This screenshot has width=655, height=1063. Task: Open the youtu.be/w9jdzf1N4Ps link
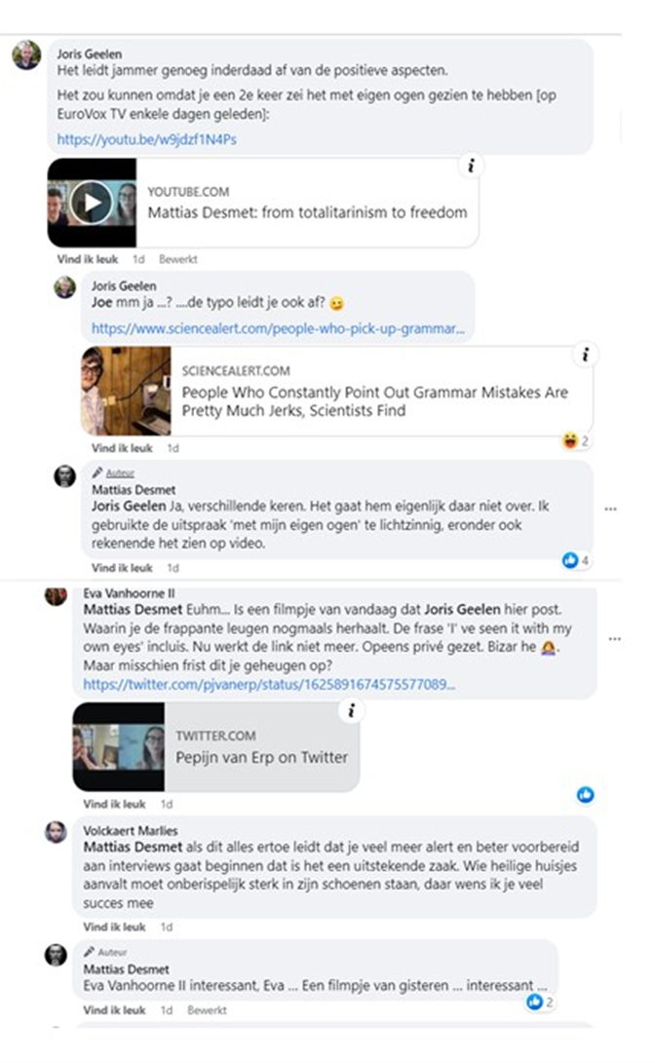[146, 139]
